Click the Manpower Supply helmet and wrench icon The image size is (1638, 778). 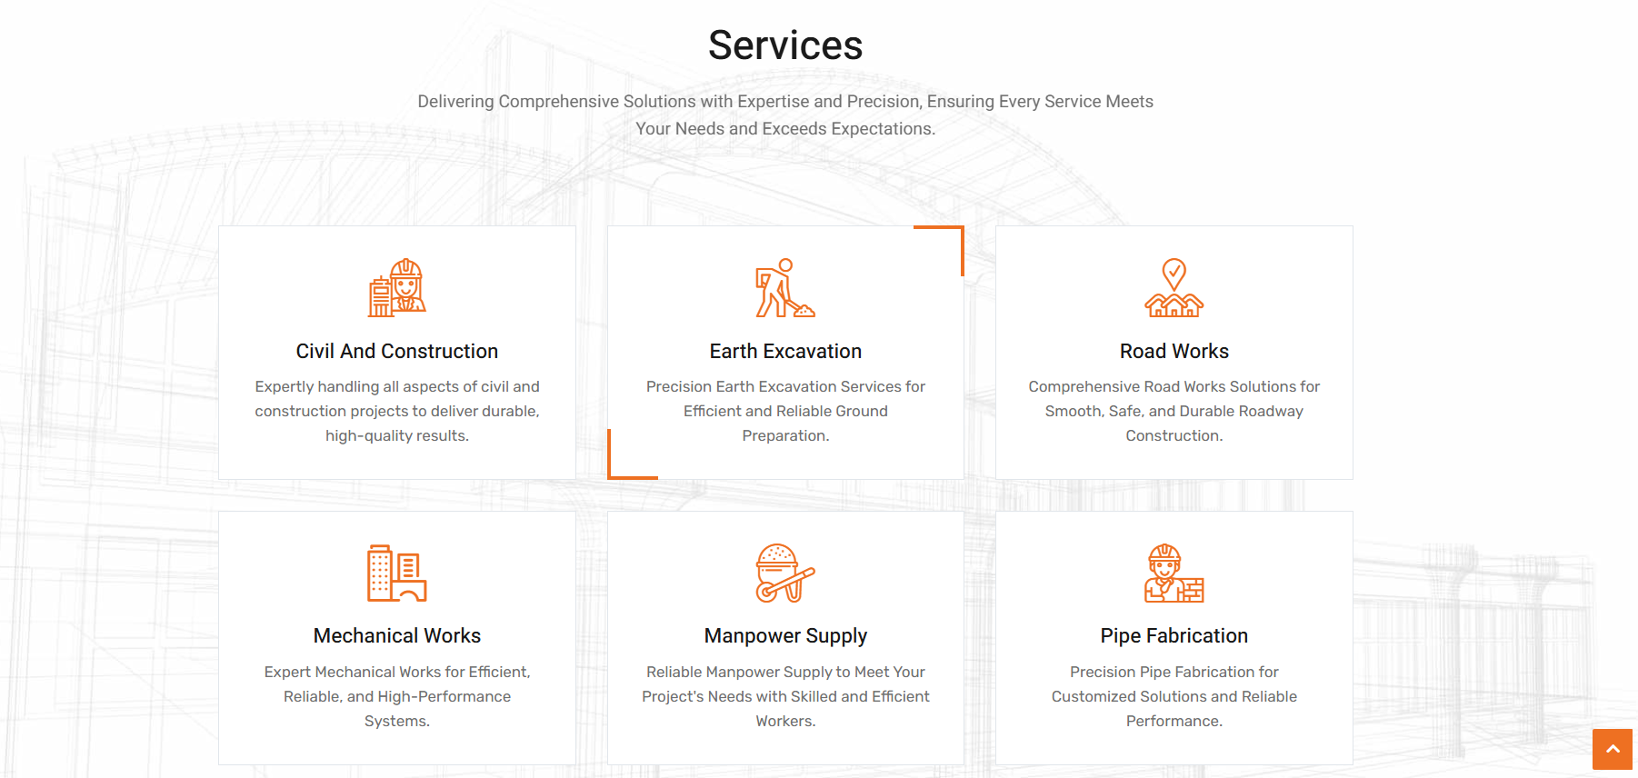tap(785, 573)
